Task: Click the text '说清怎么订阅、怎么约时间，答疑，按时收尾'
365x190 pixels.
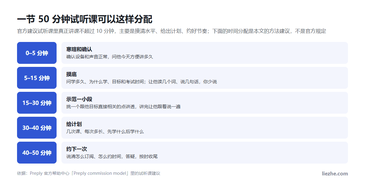Action: (x=112, y=157)
